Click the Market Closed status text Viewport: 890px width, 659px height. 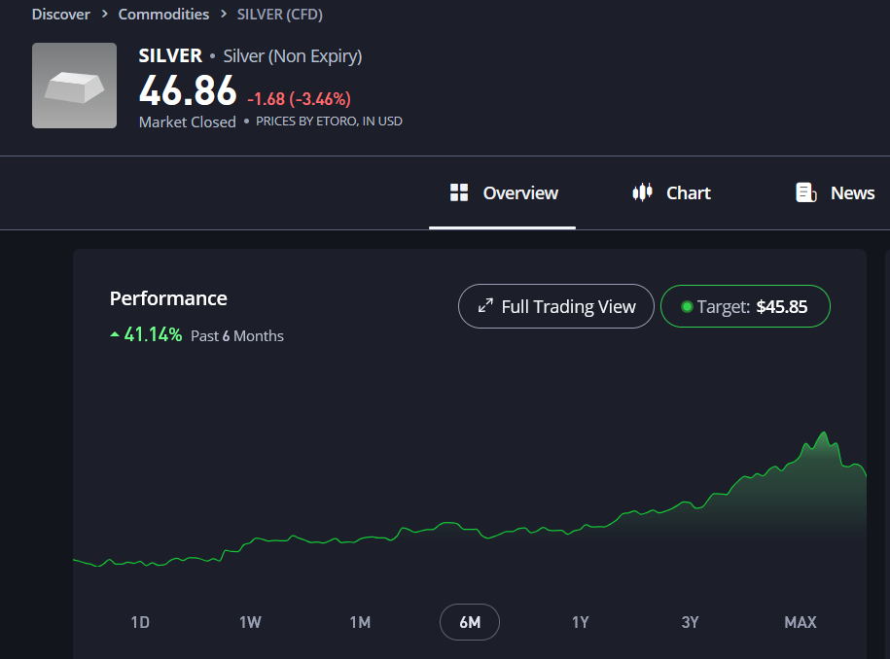pyautogui.click(x=188, y=121)
